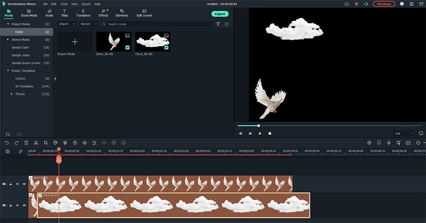
Task: Open the Edit adjustment sliders icon
Action: click(94, 143)
